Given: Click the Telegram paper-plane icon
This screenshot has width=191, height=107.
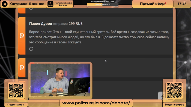Looking at the screenshot, I should (x=5, y=4).
